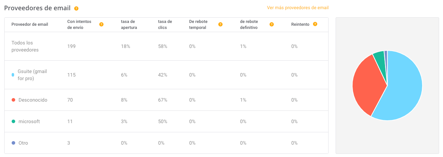Click the Desconocido provider name

point(33,100)
